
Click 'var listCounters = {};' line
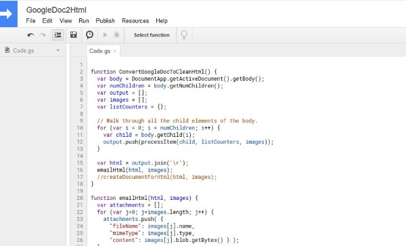tap(131, 107)
